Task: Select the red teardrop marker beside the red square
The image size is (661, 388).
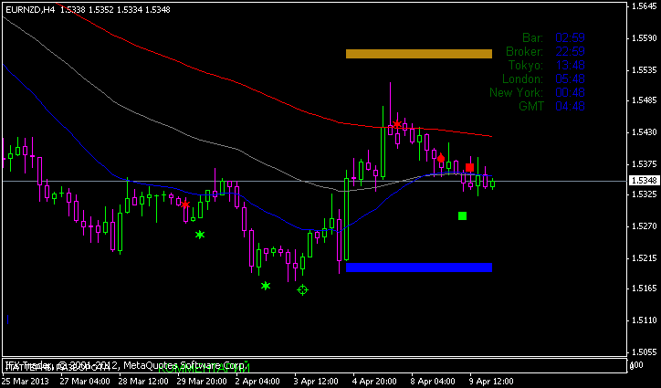Action: 441,158
